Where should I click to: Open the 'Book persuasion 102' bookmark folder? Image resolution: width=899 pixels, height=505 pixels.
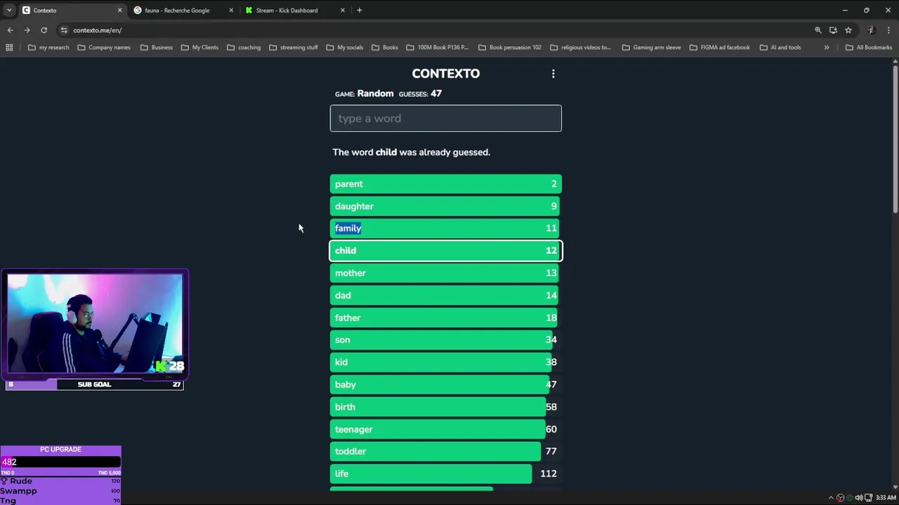click(x=509, y=48)
